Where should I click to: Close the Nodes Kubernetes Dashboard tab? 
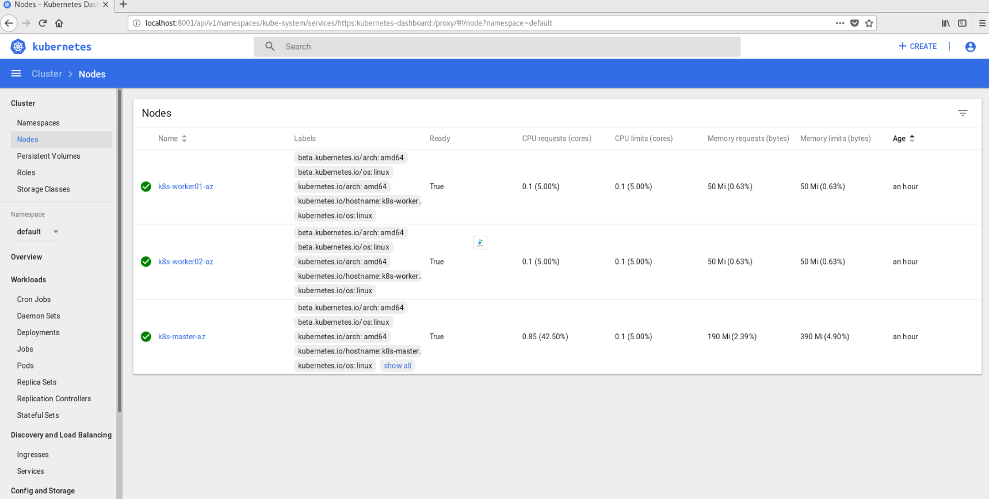pyautogui.click(x=105, y=5)
